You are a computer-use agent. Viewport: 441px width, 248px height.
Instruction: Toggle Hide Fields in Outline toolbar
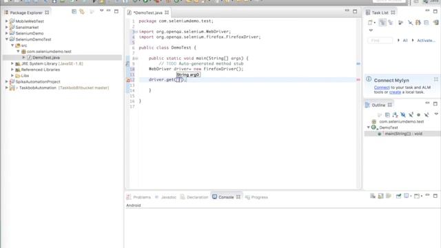(x=403, y=115)
